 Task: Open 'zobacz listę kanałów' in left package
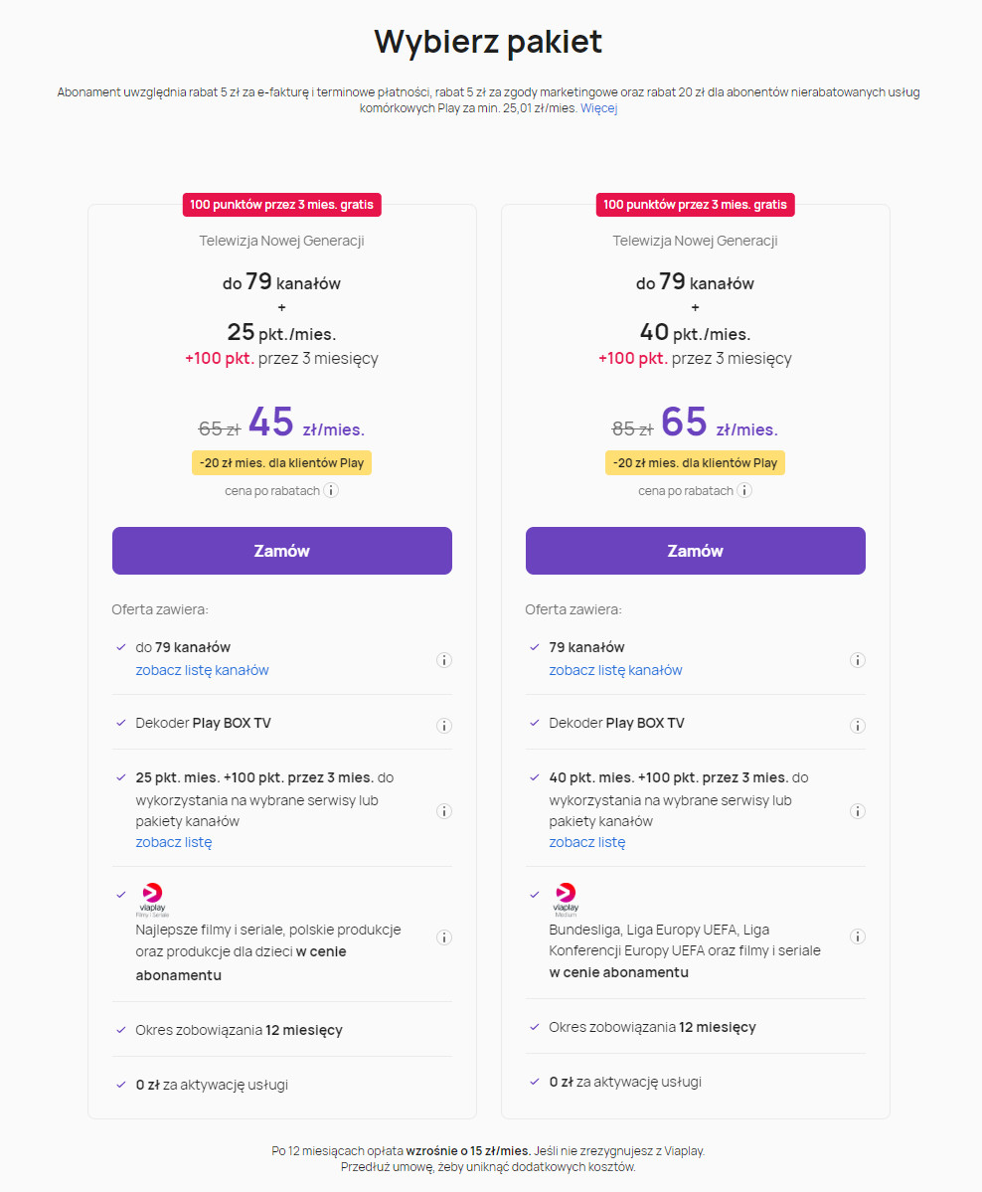coord(202,670)
